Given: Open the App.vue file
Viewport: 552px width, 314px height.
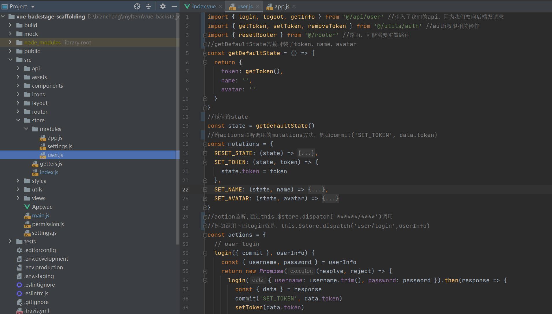Looking at the screenshot, I should coord(42,207).
